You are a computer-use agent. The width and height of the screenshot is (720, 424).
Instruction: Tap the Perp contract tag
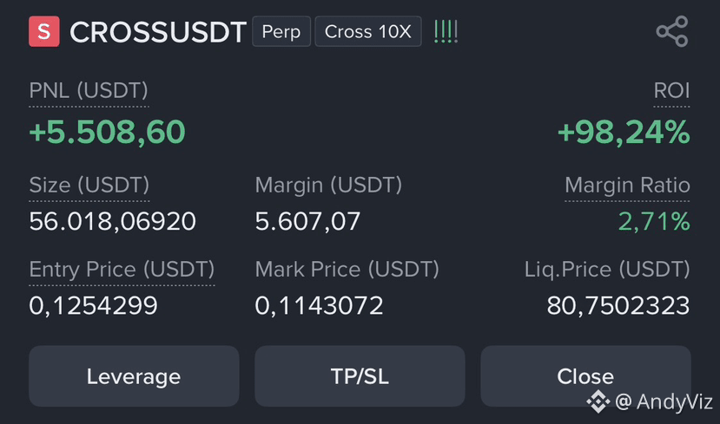pos(281,31)
